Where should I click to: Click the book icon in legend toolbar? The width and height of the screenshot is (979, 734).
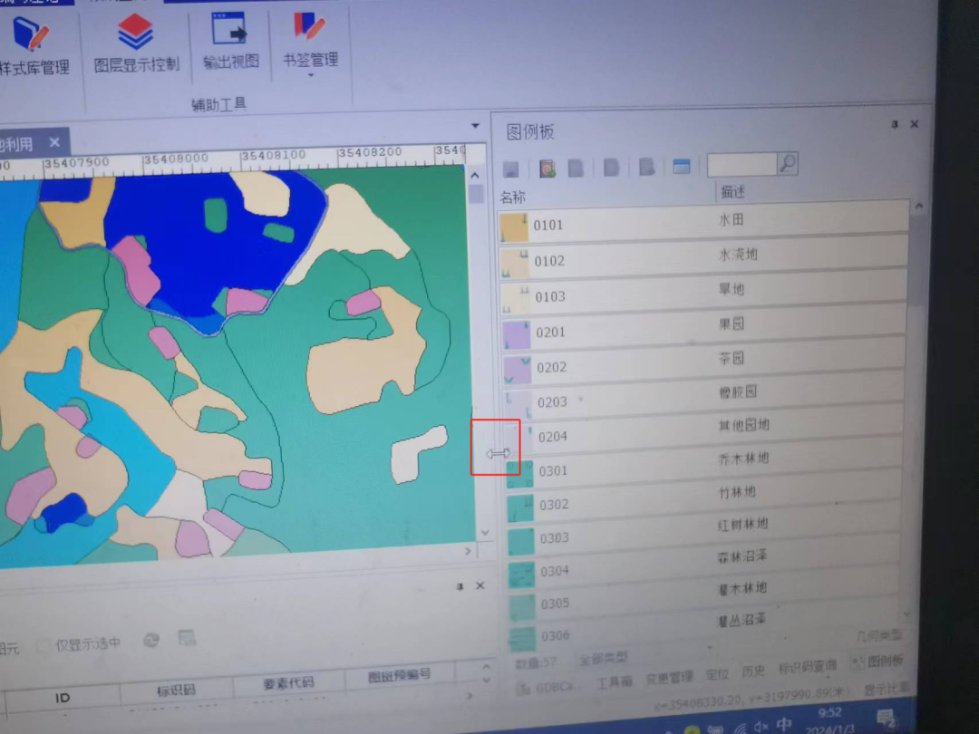pyautogui.click(x=547, y=169)
